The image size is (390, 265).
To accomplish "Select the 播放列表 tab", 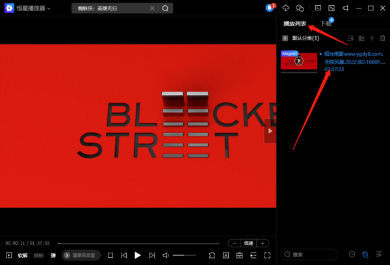I will tap(294, 23).
